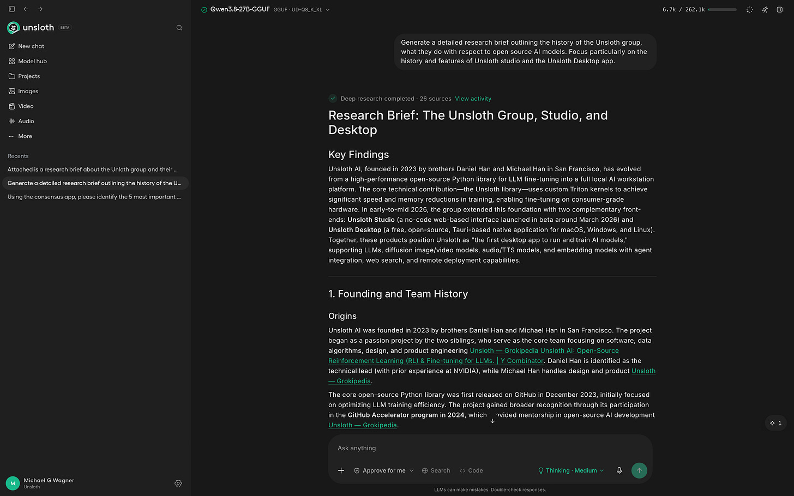794x496 pixels.
Task: Click the telescope icon in top bar
Action: [765, 9]
